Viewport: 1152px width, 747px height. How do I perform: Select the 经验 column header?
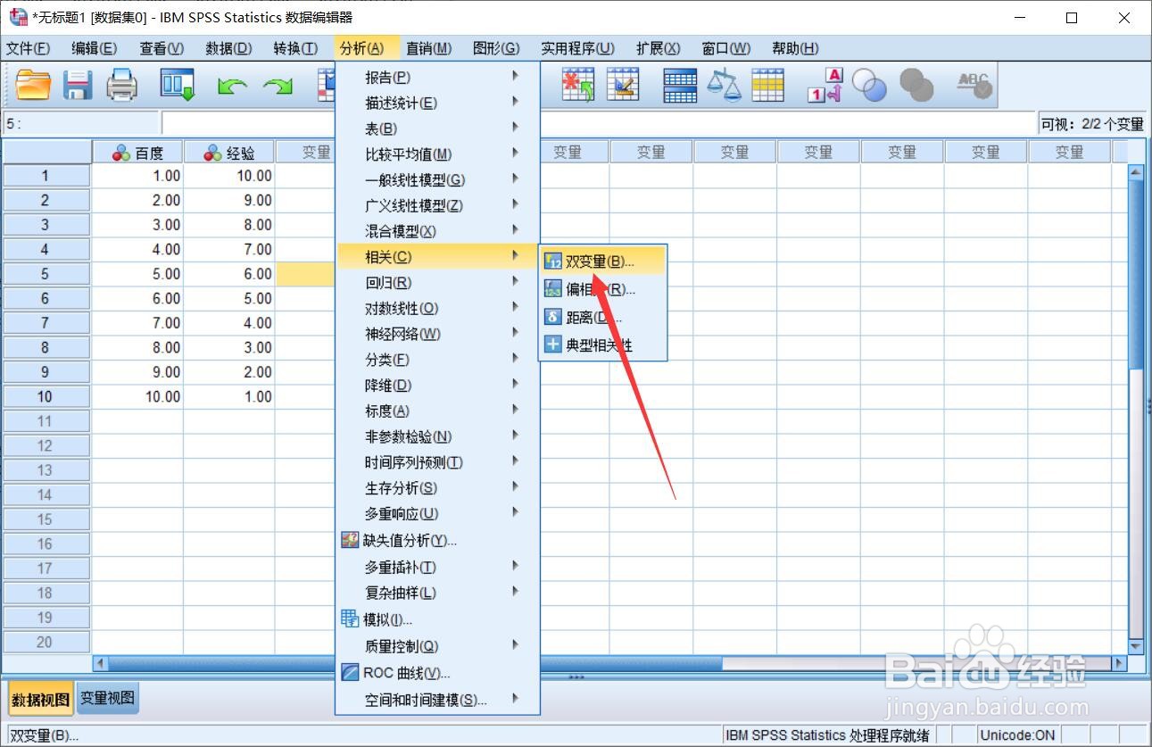pyautogui.click(x=229, y=153)
